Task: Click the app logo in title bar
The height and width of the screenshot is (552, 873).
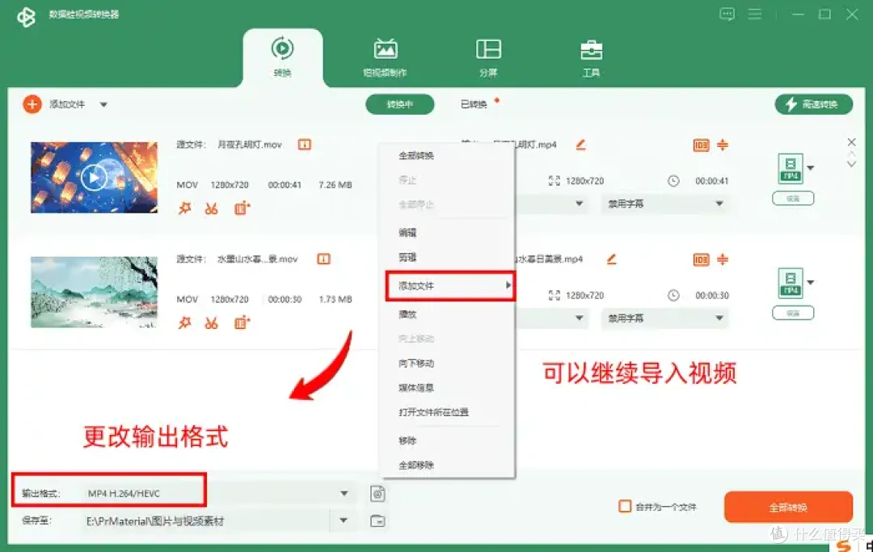Action: 26,17
